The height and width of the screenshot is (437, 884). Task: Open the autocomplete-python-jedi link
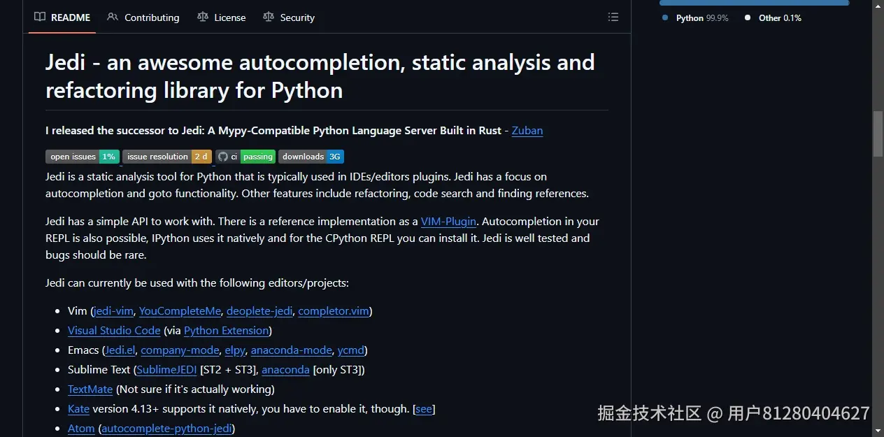(166, 429)
